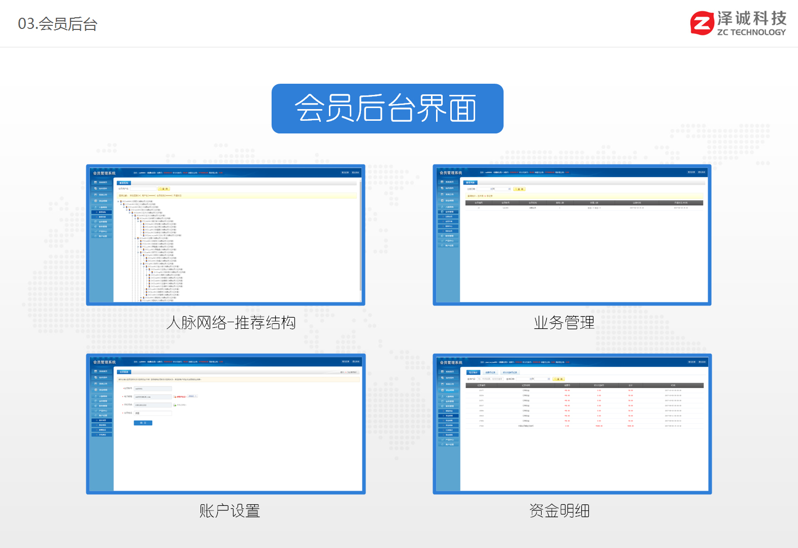This screenshot has width=798, height=548.
Task: Switch to 消费币记录 tab in 资金明细 screenshot
Action: pos(490,372)
